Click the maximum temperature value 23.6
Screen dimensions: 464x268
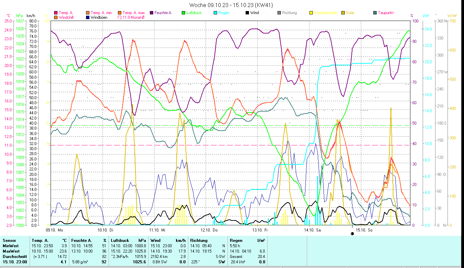click(63, 251)
